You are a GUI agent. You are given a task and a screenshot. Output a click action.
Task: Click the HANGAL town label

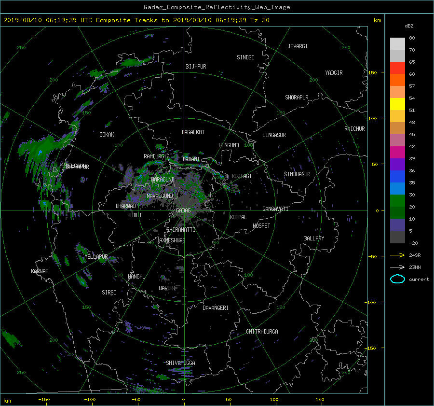point(136,277)
